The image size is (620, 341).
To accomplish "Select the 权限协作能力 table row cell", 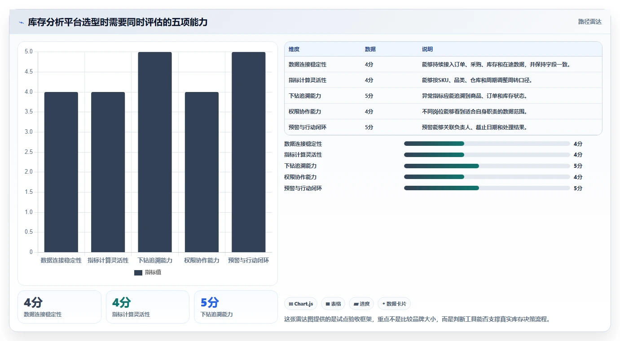I will tap(305, 112).
